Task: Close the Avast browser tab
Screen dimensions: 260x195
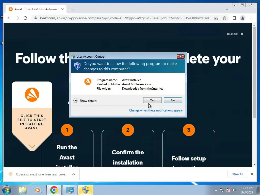Action: (x=62, y=9)
